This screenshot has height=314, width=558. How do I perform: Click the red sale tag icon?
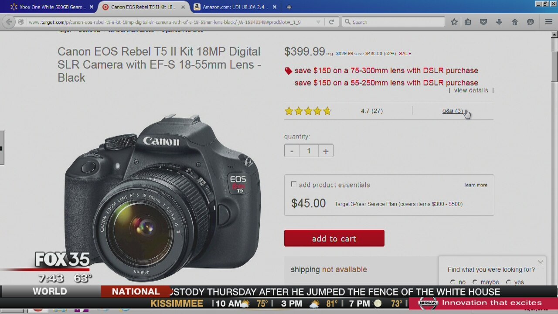(288, 71)
